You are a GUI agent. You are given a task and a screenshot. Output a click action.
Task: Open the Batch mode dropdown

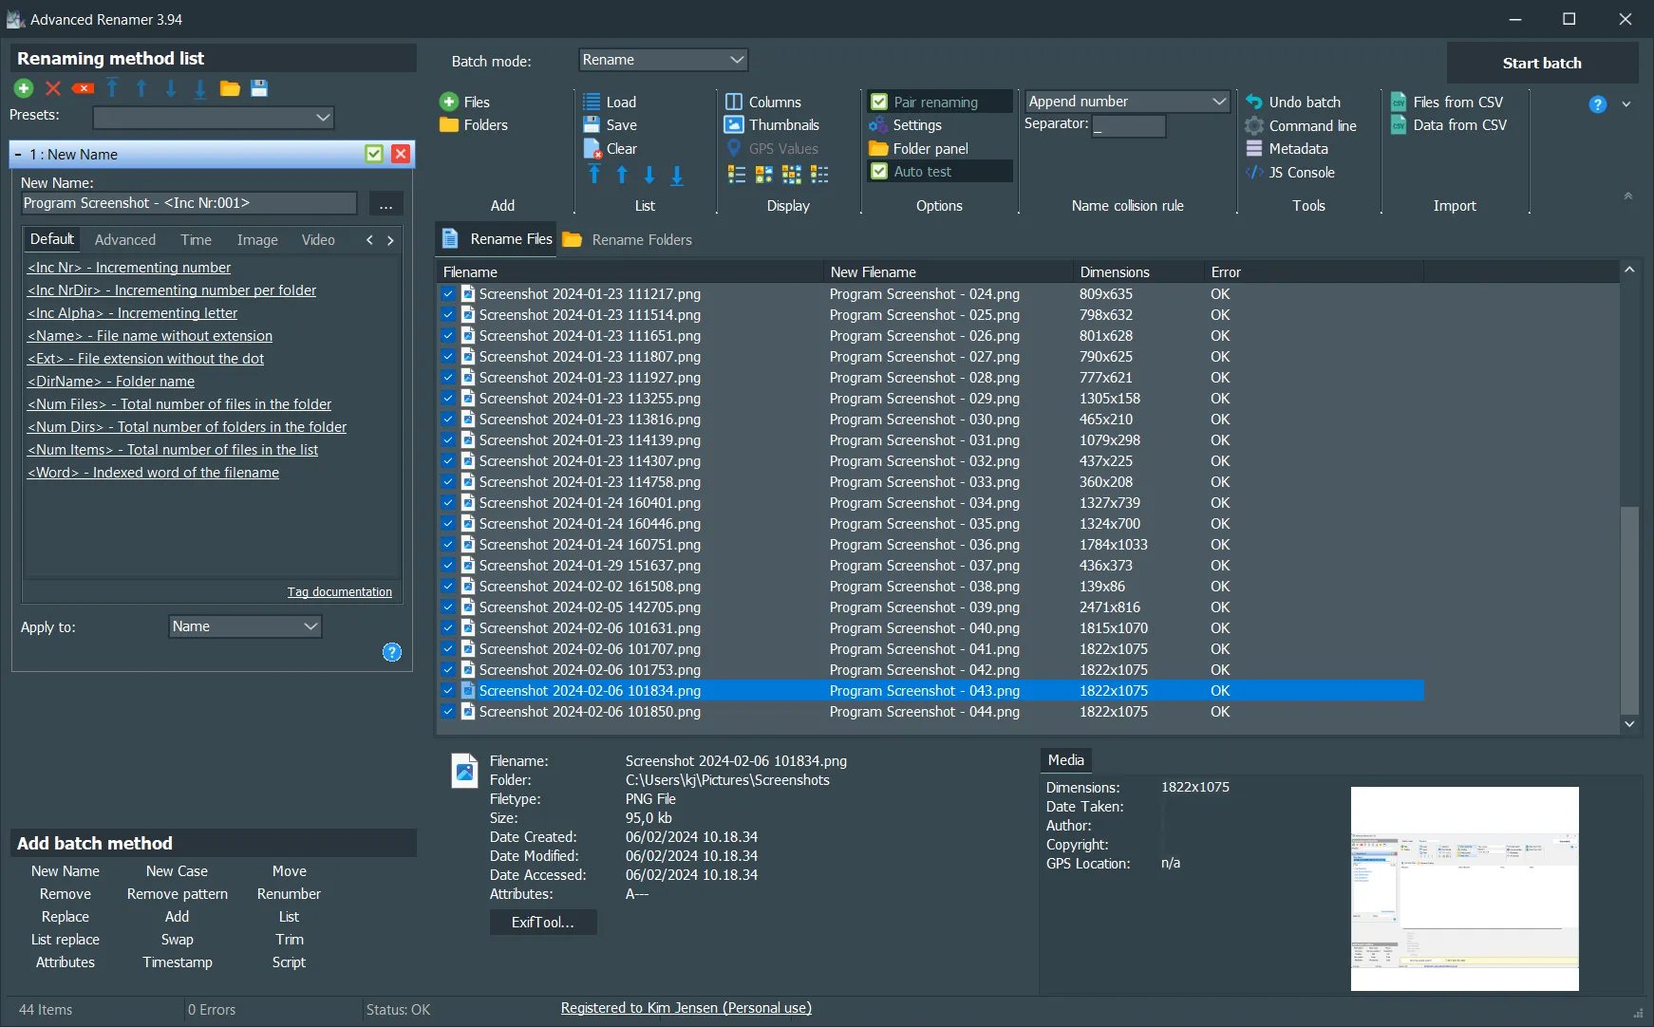tap(662, 59)
